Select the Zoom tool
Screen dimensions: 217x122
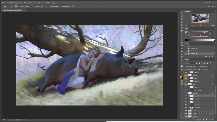click(x=182, y=69)
